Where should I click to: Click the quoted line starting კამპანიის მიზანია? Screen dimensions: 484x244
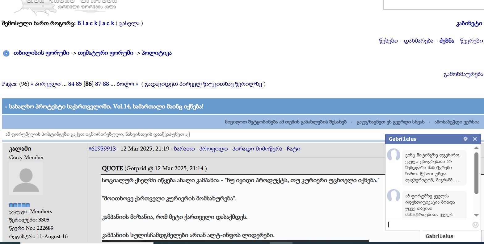[x=175, y=217]
